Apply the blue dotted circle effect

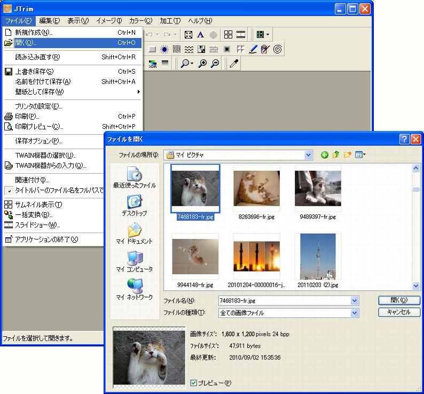click(x=164, y=49)
